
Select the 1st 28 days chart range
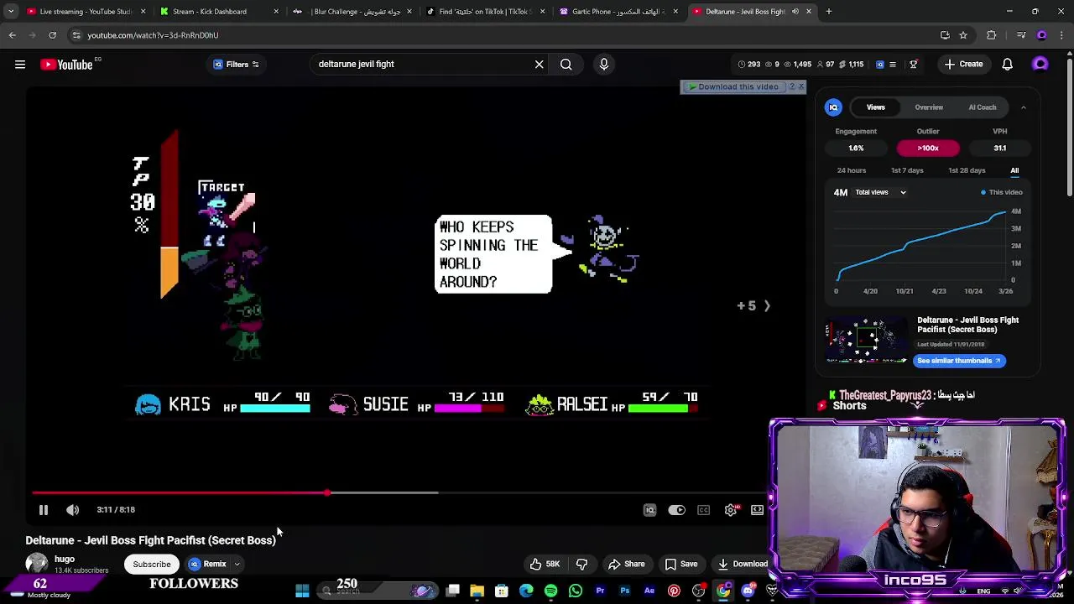967,170
